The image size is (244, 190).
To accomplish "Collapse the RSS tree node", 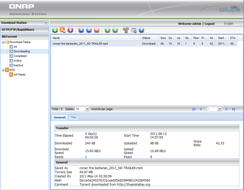I will [x=3, y=70].
